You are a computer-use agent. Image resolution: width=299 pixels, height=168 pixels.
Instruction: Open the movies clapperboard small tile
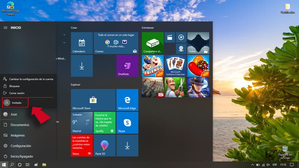coord(170,37)
